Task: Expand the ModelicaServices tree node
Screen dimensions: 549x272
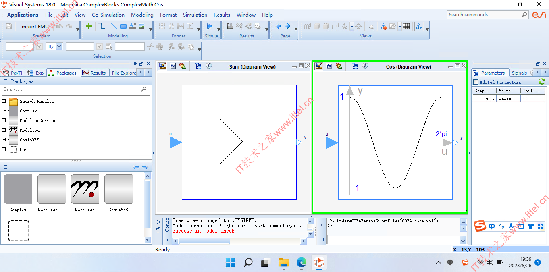Action: point(4,120)
